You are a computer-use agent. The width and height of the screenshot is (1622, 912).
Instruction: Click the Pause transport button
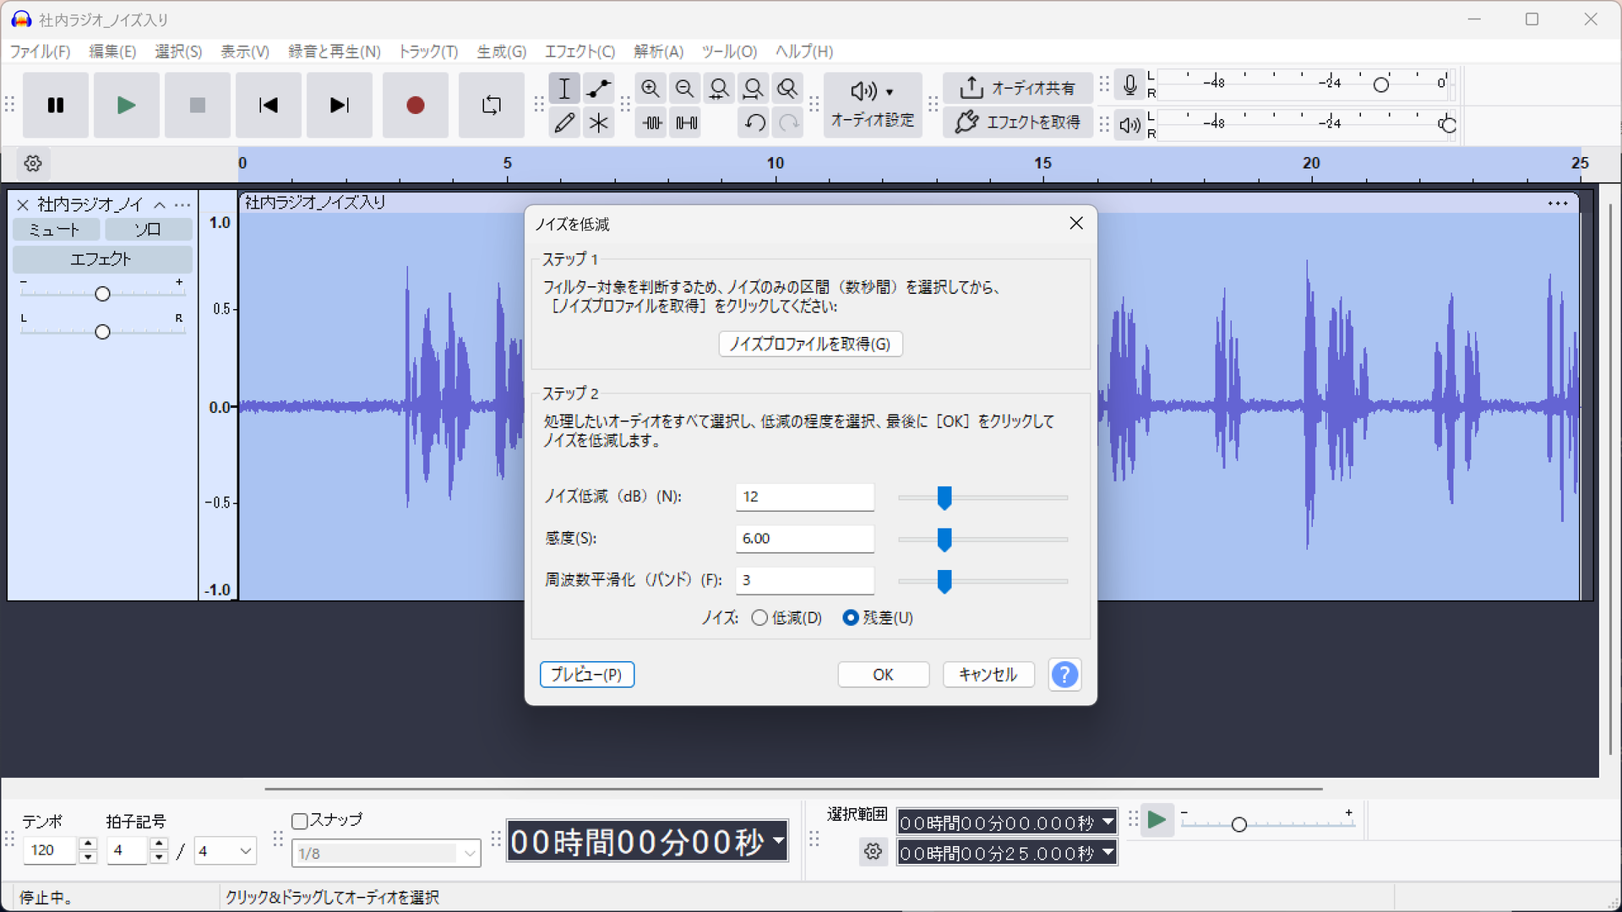(56, 106)
